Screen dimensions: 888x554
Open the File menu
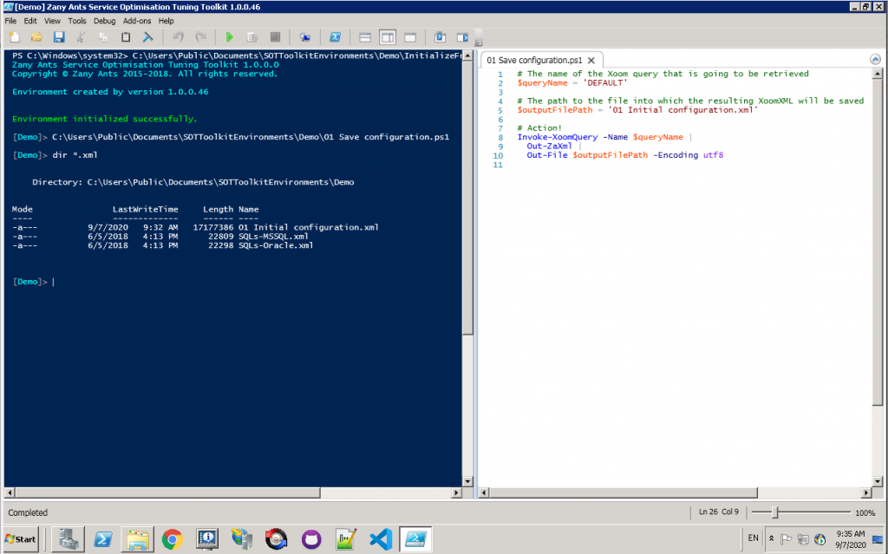(x=10, y=21)
